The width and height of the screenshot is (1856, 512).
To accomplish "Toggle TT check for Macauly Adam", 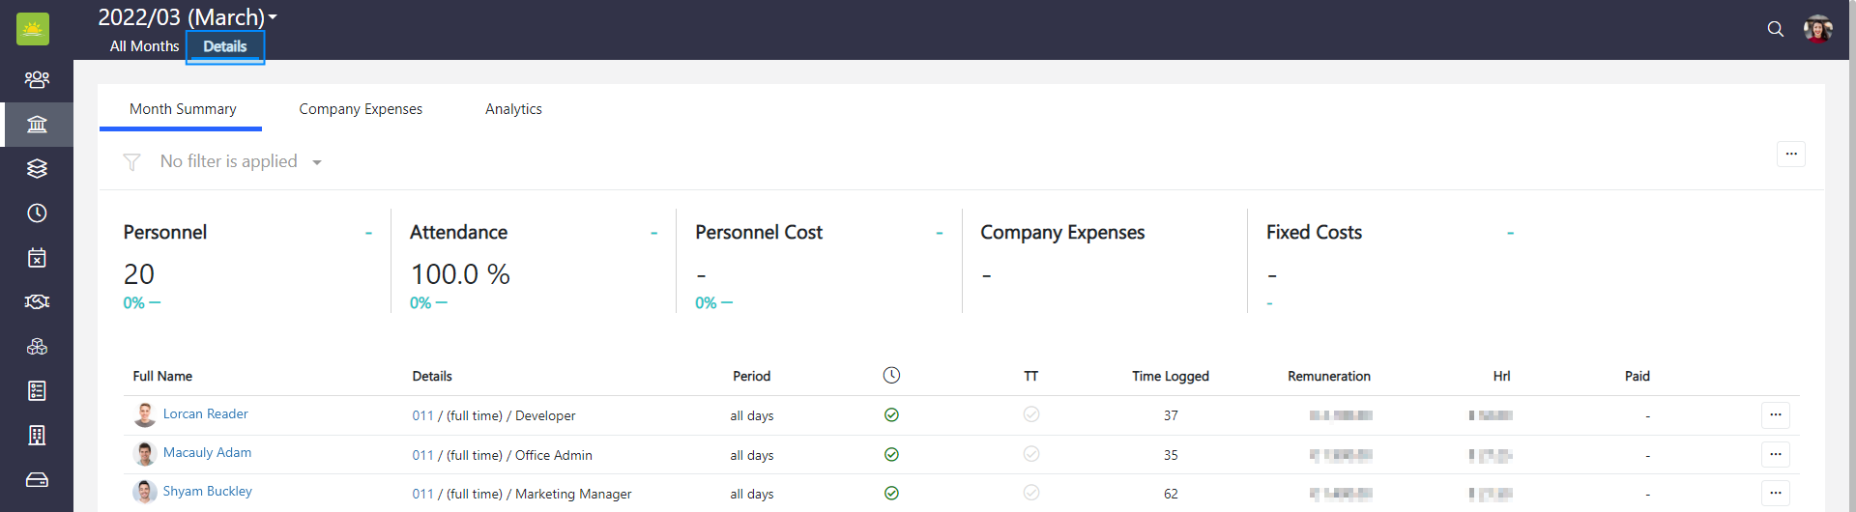I will point(1031,454).
